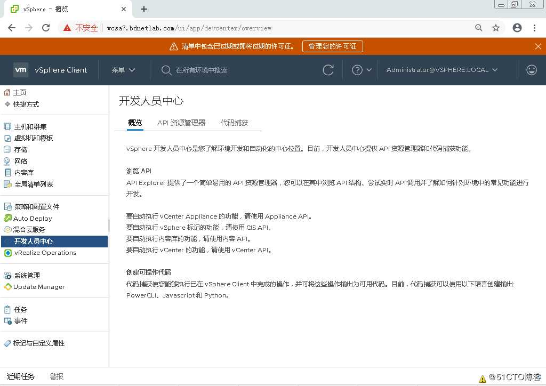This screenshot has height=386, width=546.
Task: Click the Networking (网络) globe icon
Action: pyautogui.click(x=7, y=161)
